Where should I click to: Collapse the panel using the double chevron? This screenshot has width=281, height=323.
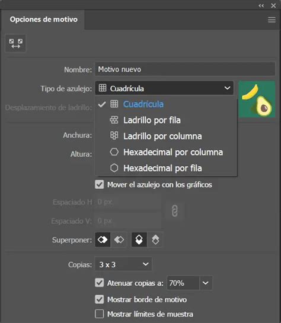coord(261,5)
